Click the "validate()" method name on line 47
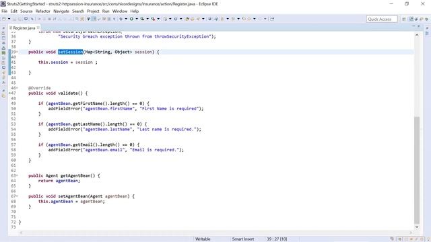 (70, 93)
